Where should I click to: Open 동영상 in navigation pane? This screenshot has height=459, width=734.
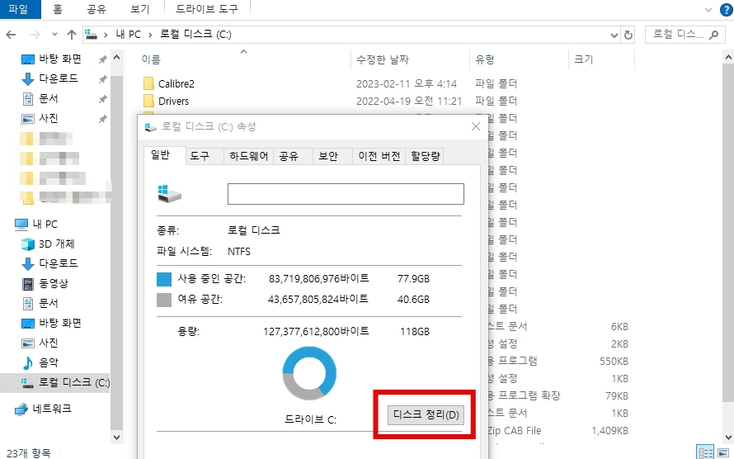coord(54,283)
